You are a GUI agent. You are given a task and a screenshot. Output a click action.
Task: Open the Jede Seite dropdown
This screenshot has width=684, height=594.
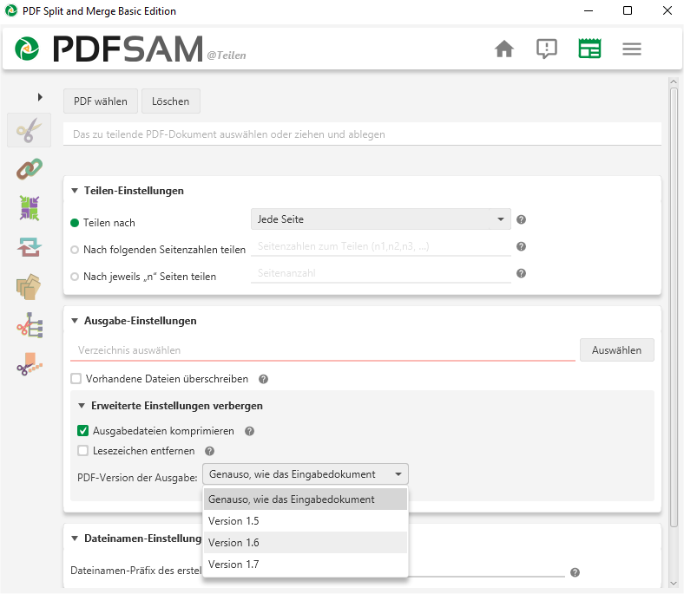point(380,219)
